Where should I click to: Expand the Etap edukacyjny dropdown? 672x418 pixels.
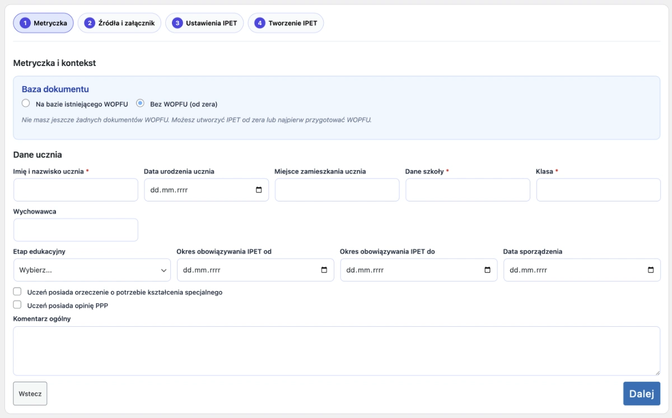92,270
